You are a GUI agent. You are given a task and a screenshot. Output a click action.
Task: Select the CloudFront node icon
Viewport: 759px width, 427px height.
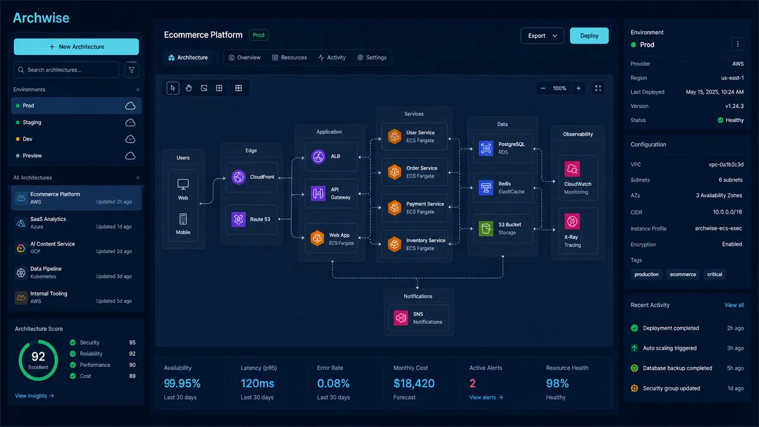tap(238, 177)
